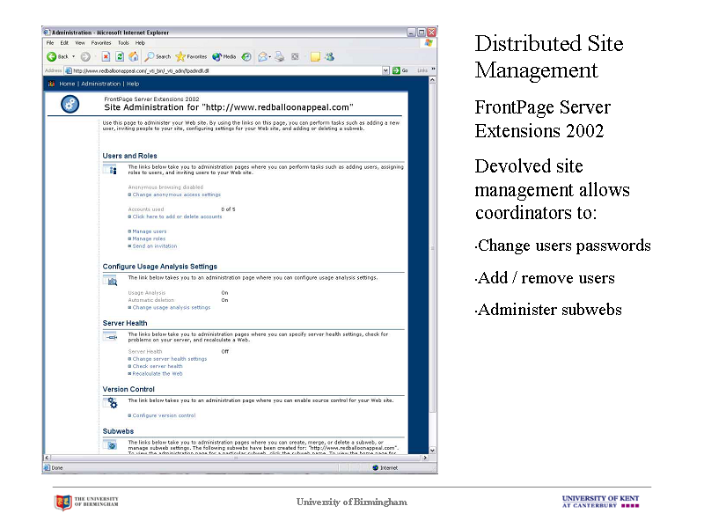Click the Users and Roles section icon
Viewport: 704px width, 528px height.
coord(111,169)
